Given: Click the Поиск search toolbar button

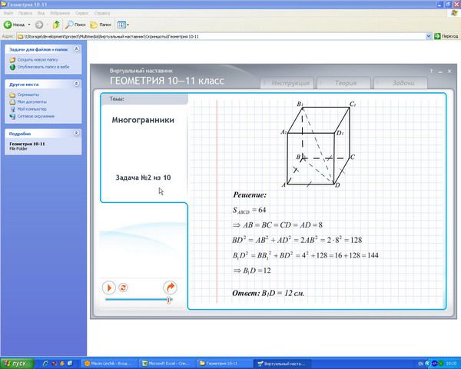Looking at the screenshot, I should [x=75, y=25].
